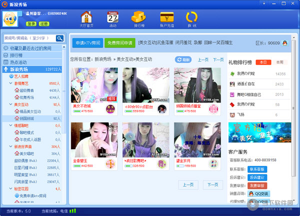Click the QQ penguin icon beside 区长
Image resolution: width=300 pixels, height=216 pixels.
point(285,43)
